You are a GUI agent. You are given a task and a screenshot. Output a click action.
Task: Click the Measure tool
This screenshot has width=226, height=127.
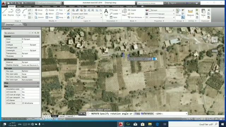190,12
